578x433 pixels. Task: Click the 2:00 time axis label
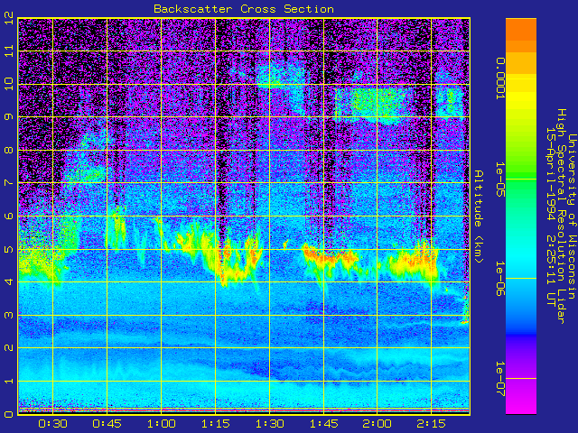(378, 424)
